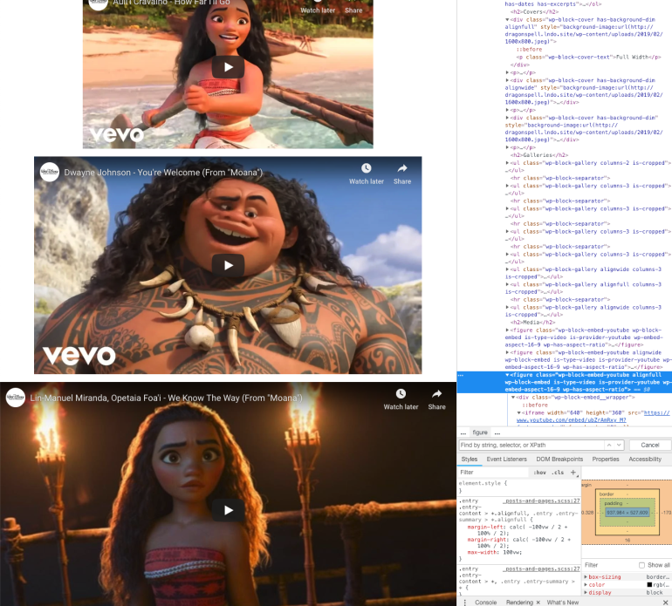Viewport: 672px width, 606px height.
Task: Toggle :hov element state panel
Action: [x=539, y=473]
